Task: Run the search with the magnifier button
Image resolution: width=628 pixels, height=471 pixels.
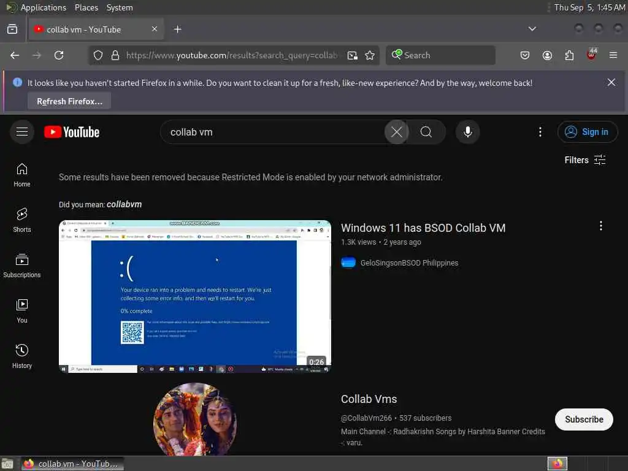Action: coord(426,132)
